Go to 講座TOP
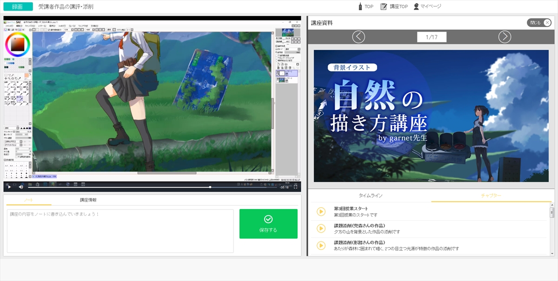The image size is (558, 281). [x=394, y=7]
